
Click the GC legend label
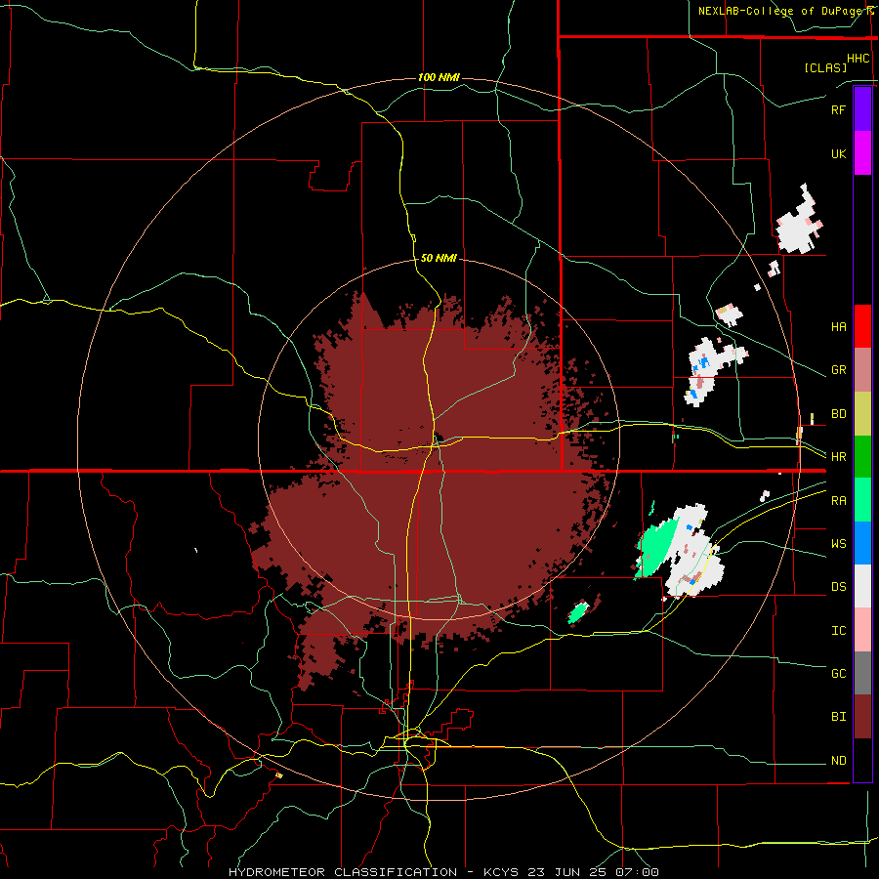pos(838,674)
